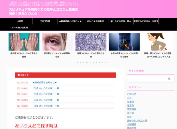Screen dimensions: 177x129
Task: Open ガン category link
Action: point(130,98)
